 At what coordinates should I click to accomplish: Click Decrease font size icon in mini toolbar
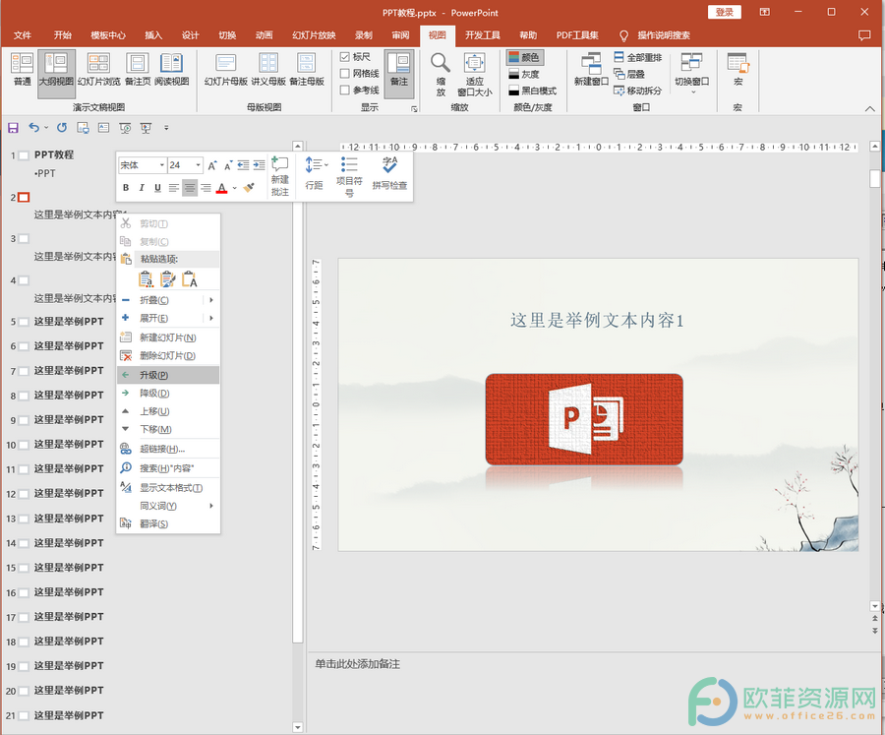tap(227, 165)
